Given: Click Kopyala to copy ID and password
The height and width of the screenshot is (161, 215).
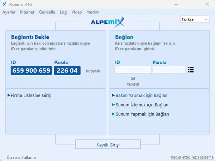Looking at the screenshot, I should pos(93,71).
